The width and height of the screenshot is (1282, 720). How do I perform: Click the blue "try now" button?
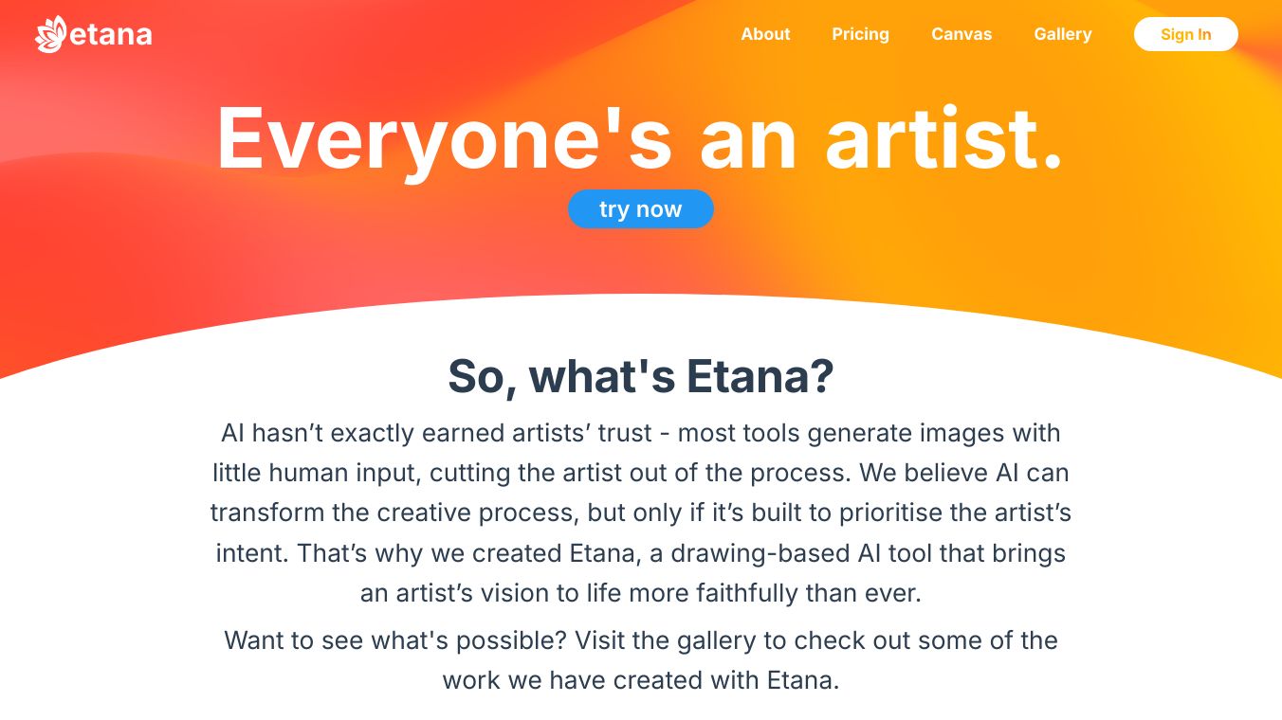point(640,209)
